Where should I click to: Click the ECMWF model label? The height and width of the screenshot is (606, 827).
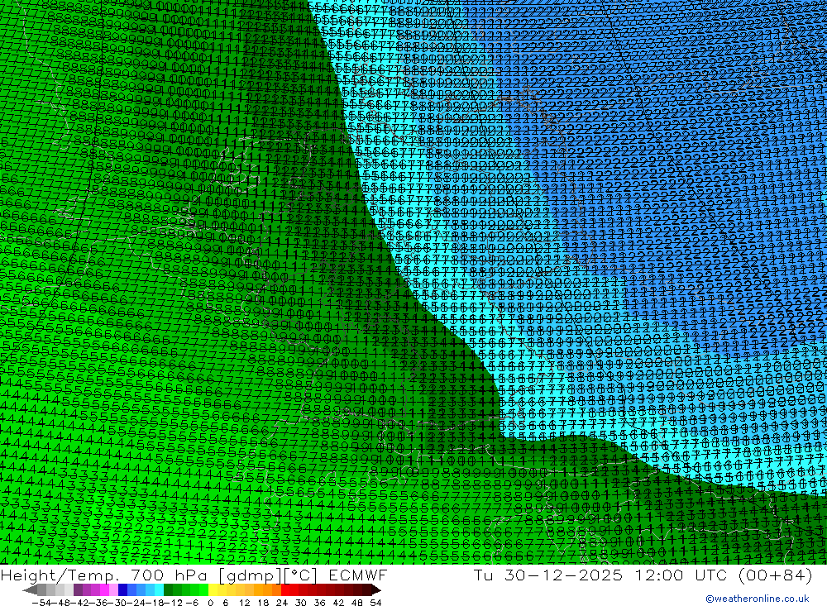[x=358, y=575]
